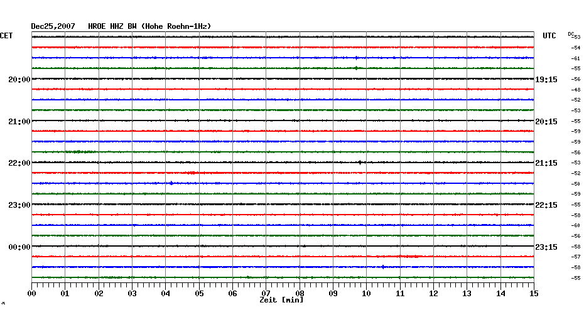Click spike on black 22:00 trace near minute 10
Screen dimensions: 584x310
pyautogui.click(x=360, y=163)
